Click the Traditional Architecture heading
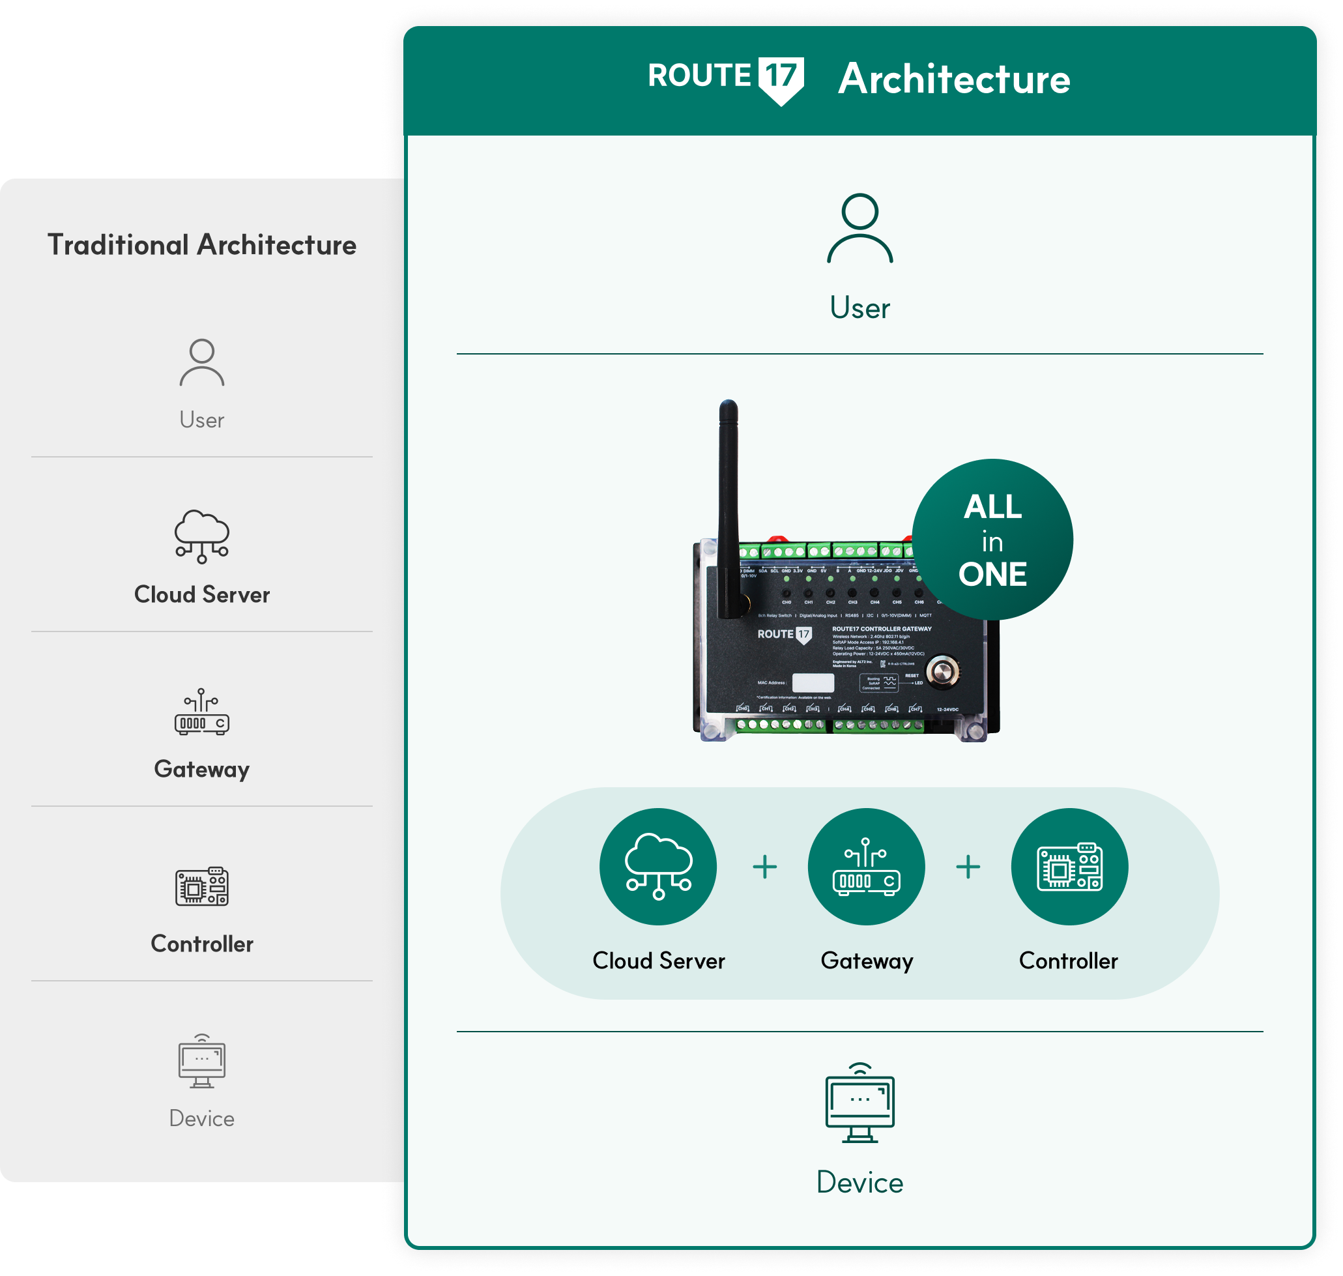The width and height of the screenshot is (1343, 1276). 202,245
